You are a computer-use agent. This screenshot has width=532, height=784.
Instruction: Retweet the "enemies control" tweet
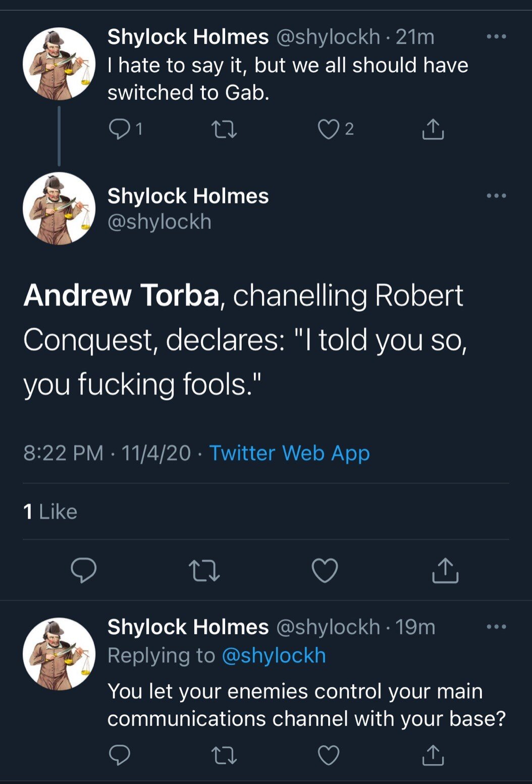click(224, 755)
